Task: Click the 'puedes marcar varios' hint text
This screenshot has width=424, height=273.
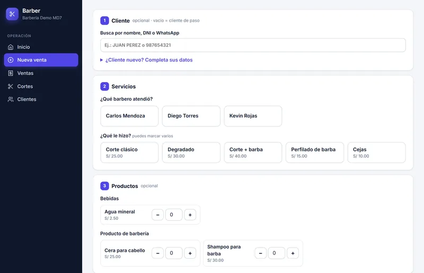Action: point(153,136)
